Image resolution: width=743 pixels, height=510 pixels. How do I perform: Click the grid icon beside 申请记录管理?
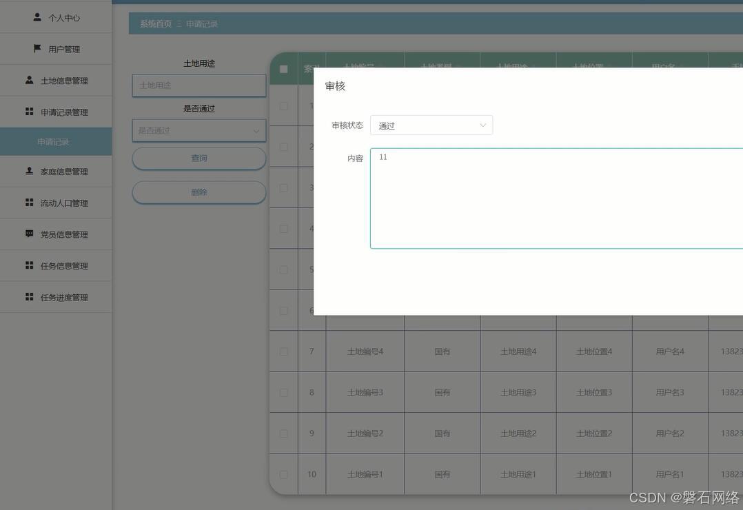tap(30, 112)
